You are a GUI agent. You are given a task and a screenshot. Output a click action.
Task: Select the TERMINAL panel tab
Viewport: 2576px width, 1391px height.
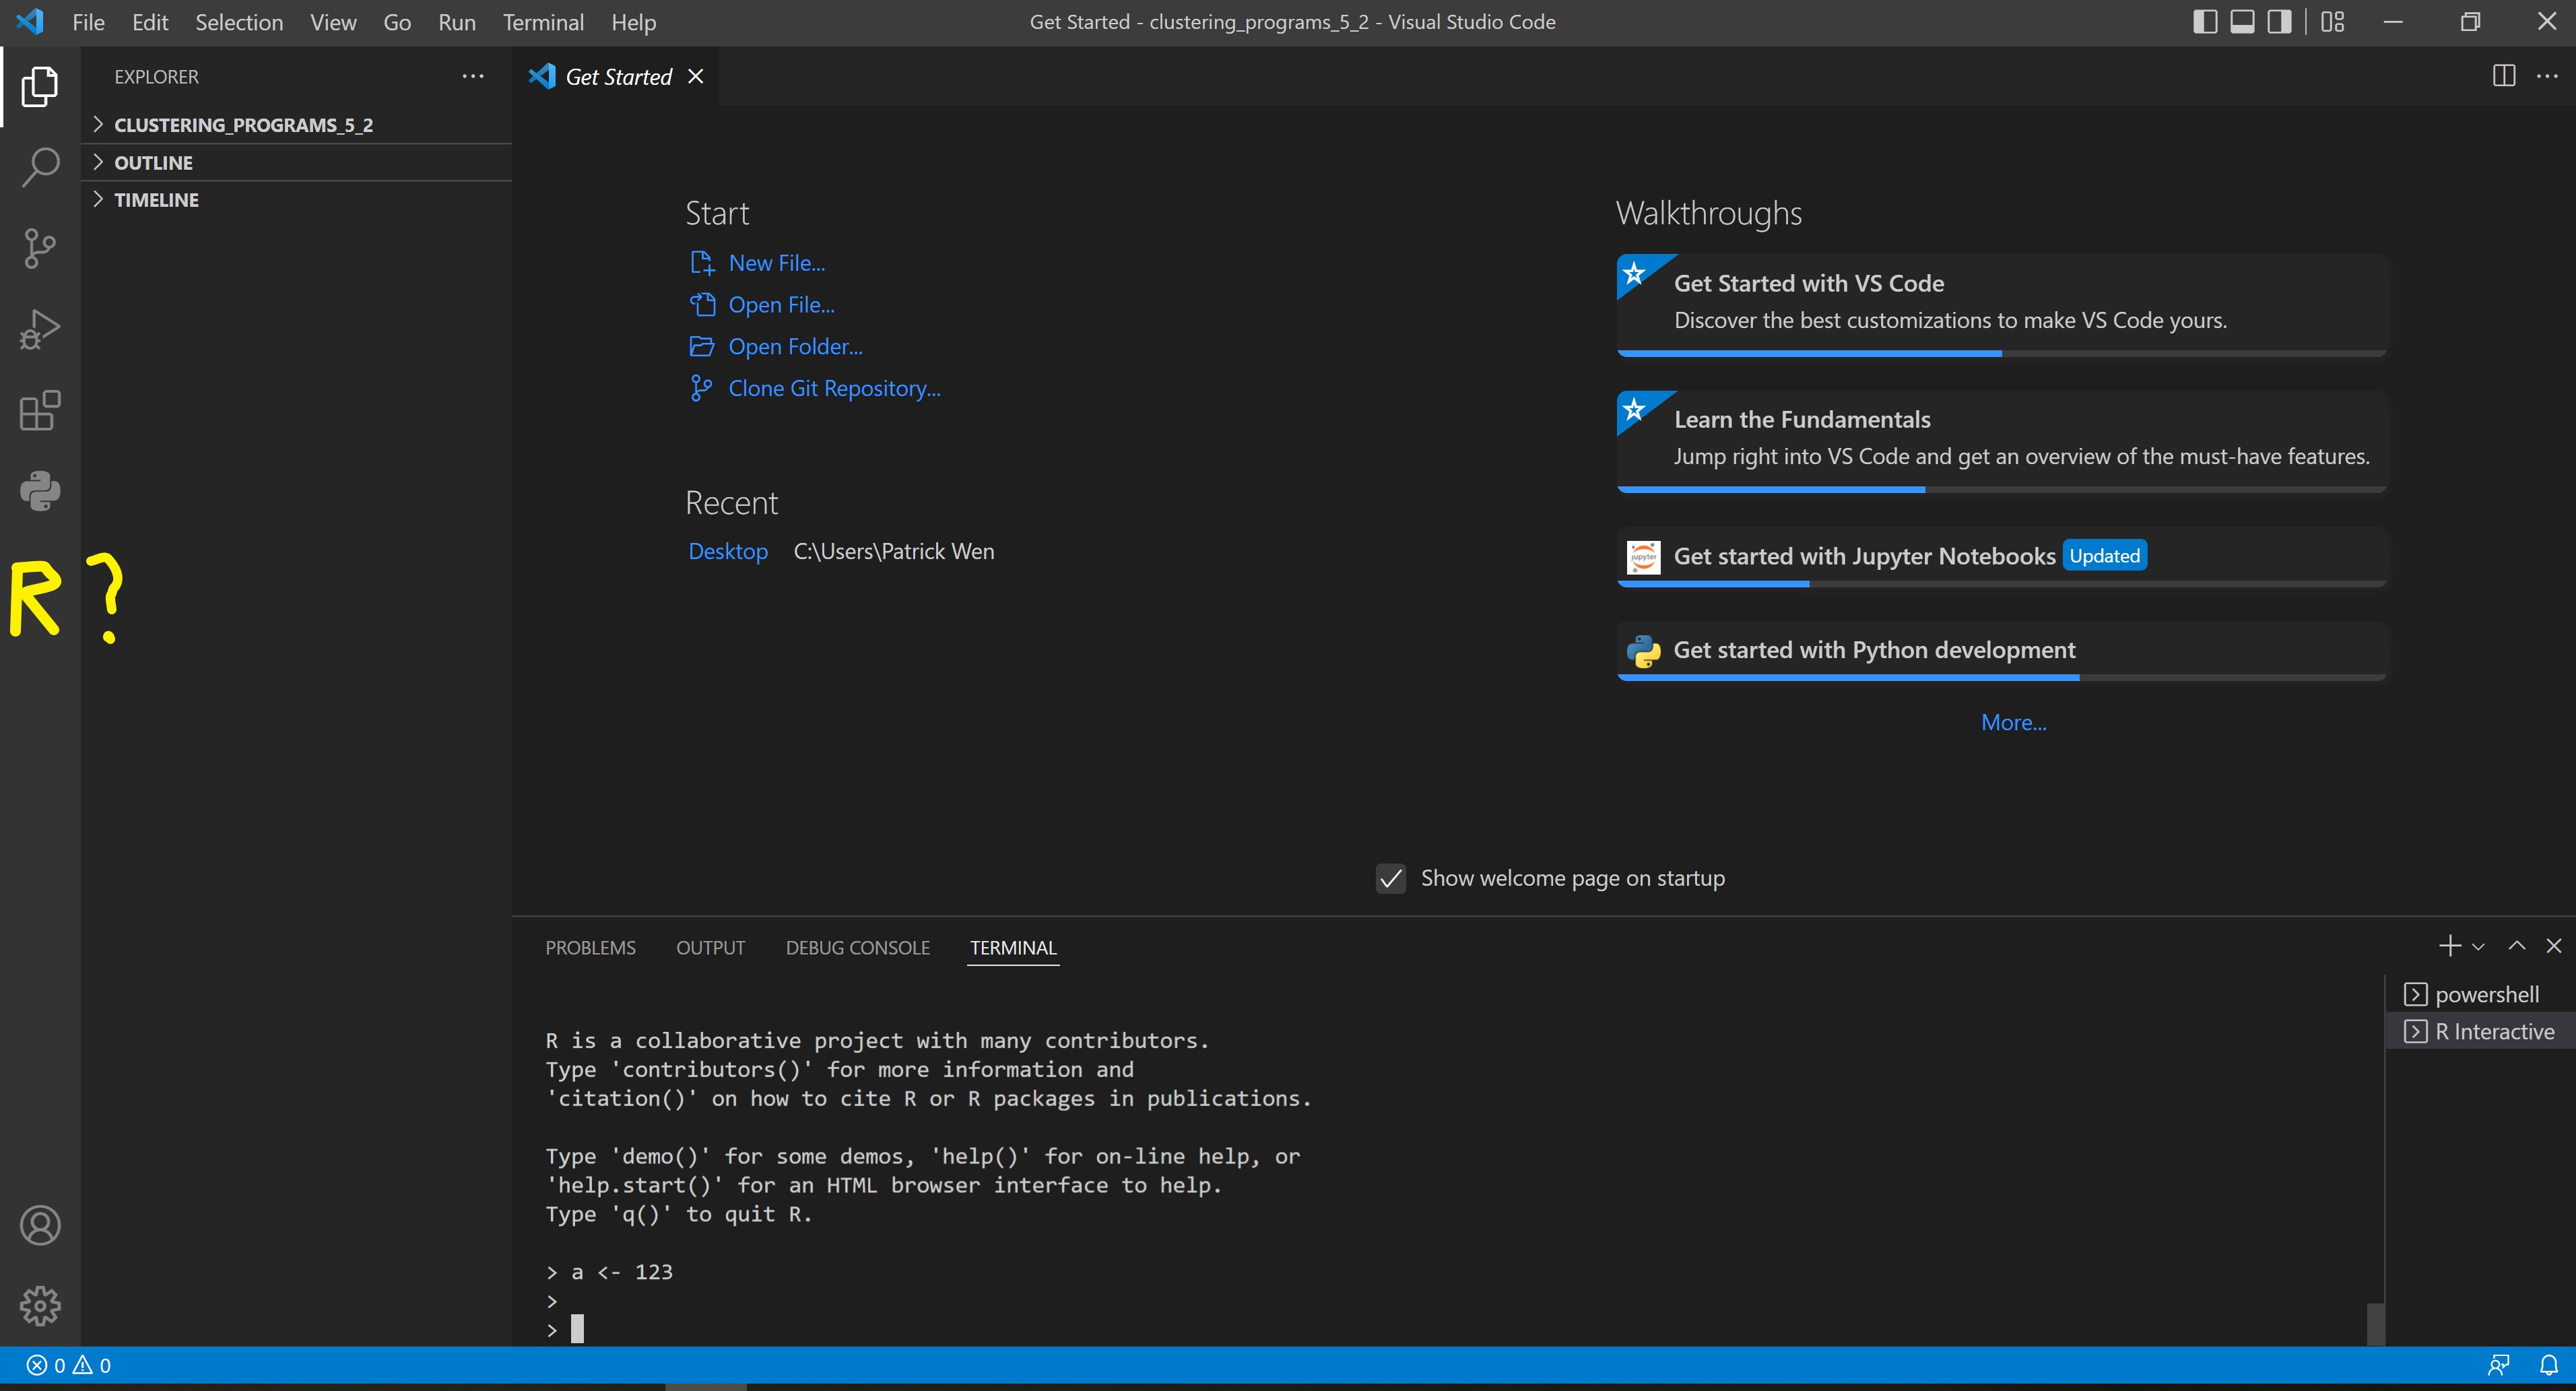pyautogui.click(x=1013, y=947)
